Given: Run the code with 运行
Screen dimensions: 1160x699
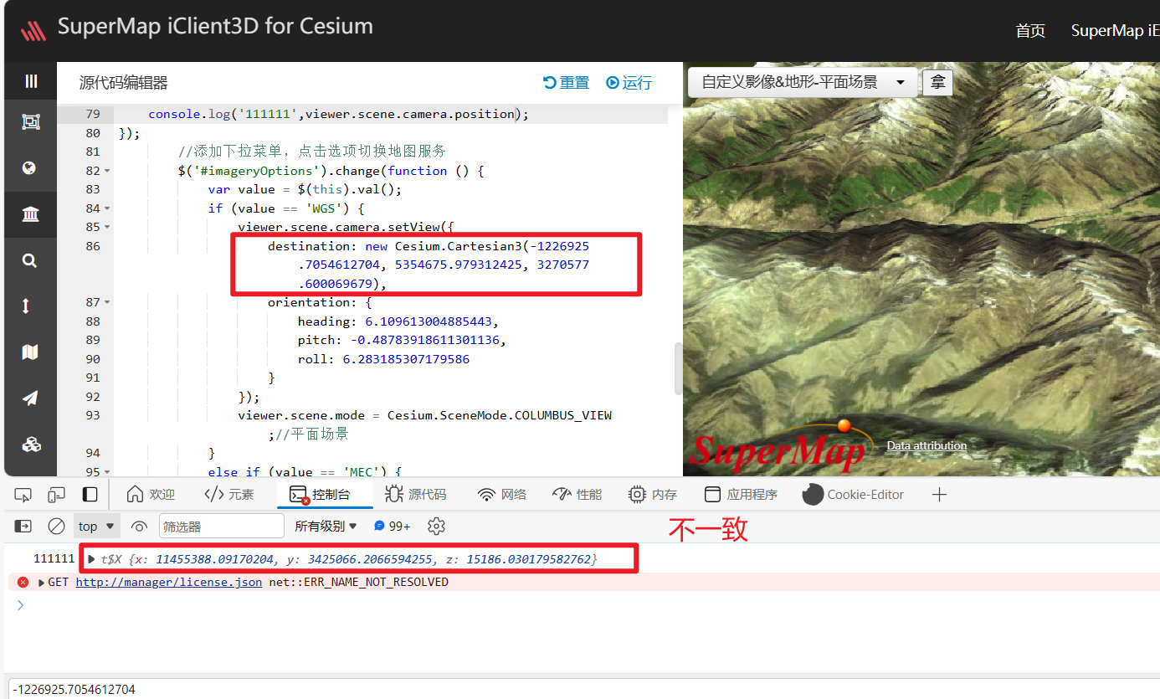Looking at the screenshot, I should [x=629, y=82].
